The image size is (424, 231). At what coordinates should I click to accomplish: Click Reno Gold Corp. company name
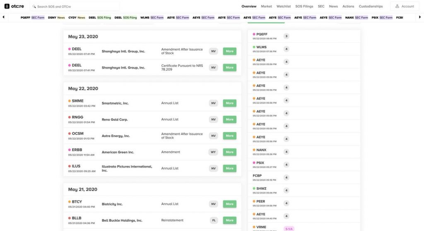pyautogui.click(x=115, y=120)
